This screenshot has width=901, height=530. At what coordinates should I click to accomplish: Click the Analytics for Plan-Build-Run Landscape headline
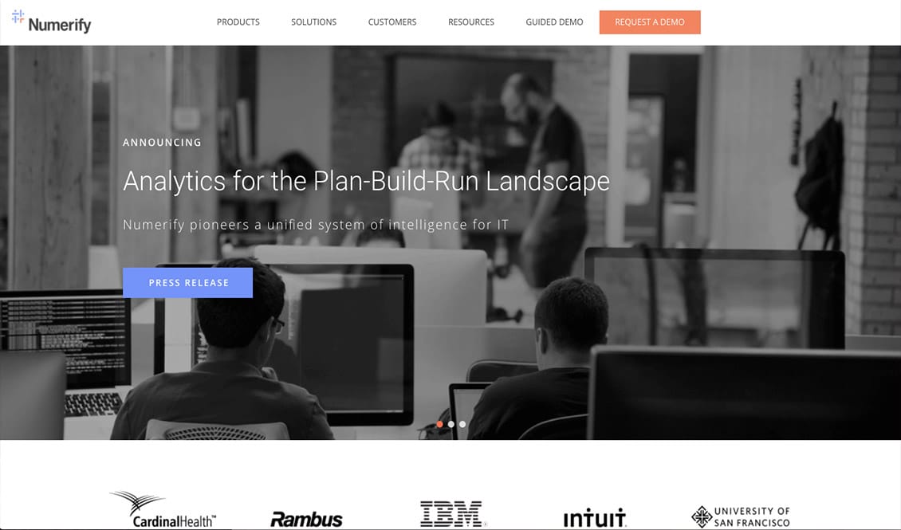pyautogui.click(x=366, y=182)
